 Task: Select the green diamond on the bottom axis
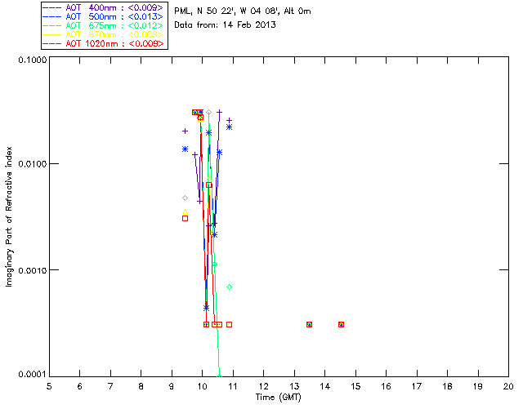point(219,376)
